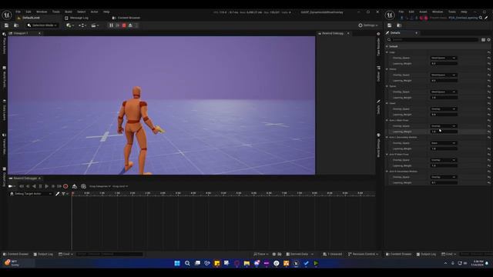
Task: Eject from the player controller
Action: (130, 25)
